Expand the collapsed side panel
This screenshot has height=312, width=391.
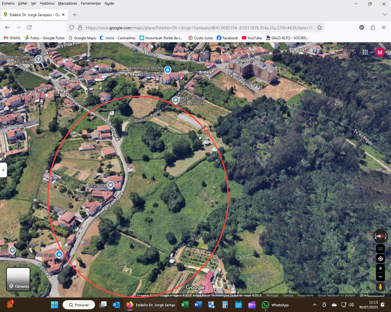3,170
